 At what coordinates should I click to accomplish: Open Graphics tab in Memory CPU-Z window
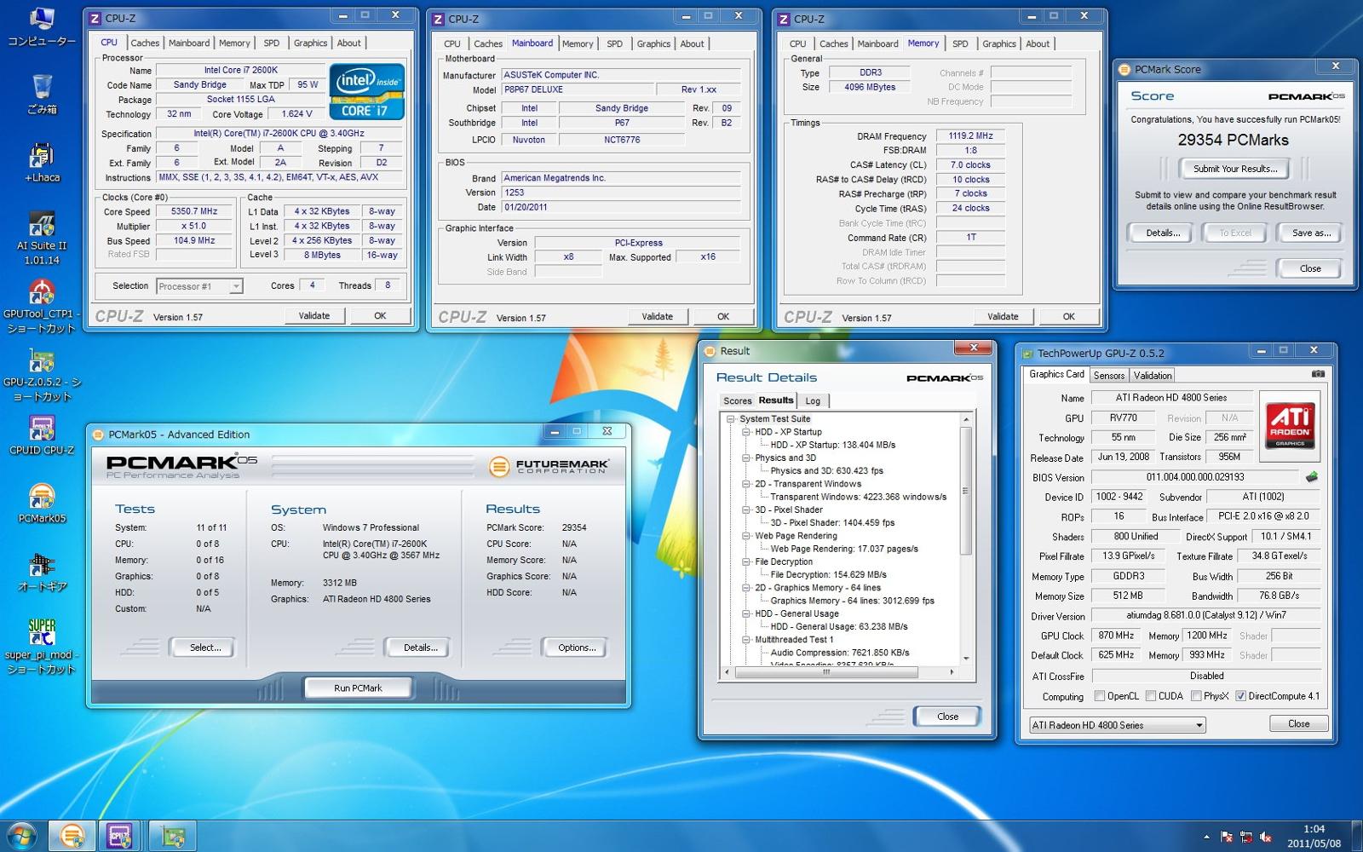coord(998,43)
